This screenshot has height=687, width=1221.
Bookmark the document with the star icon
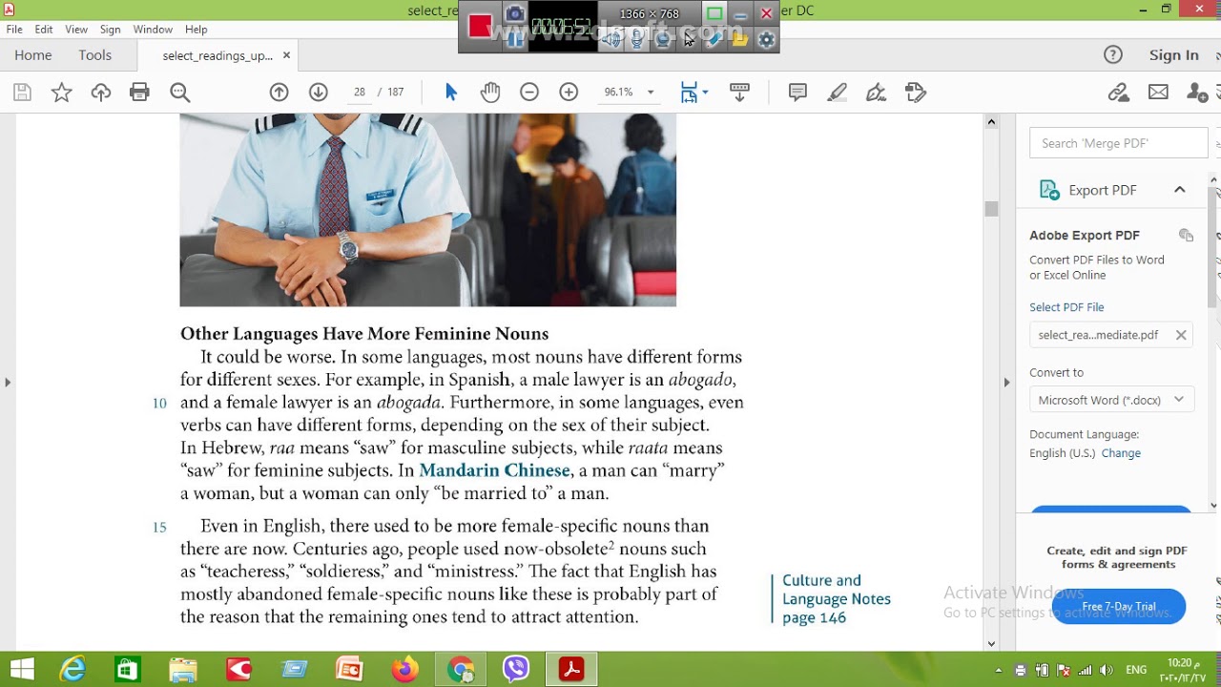[x=62, y=93]
